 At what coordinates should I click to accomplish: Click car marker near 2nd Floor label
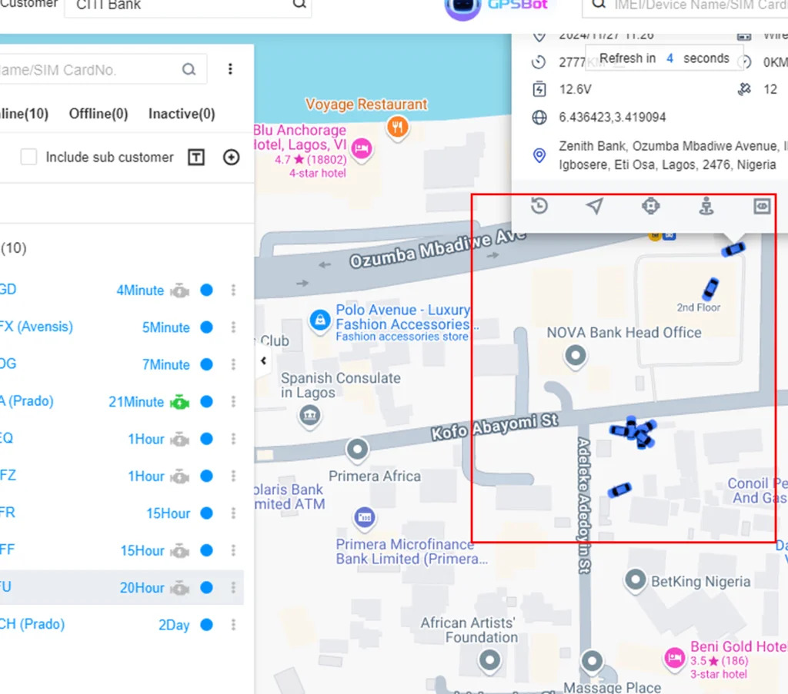click(710, 288)
